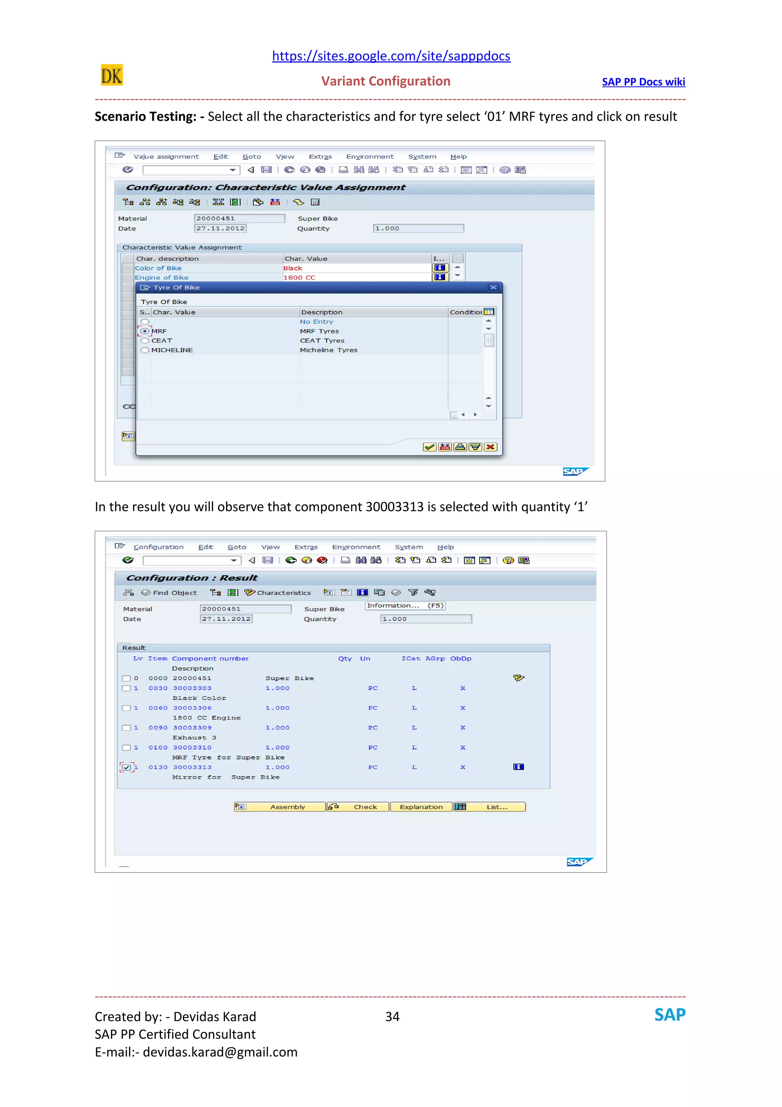Click Customize local layout icon in Result window
Image resolution: width=782 pixels, height=1107 pixels.
524,560
